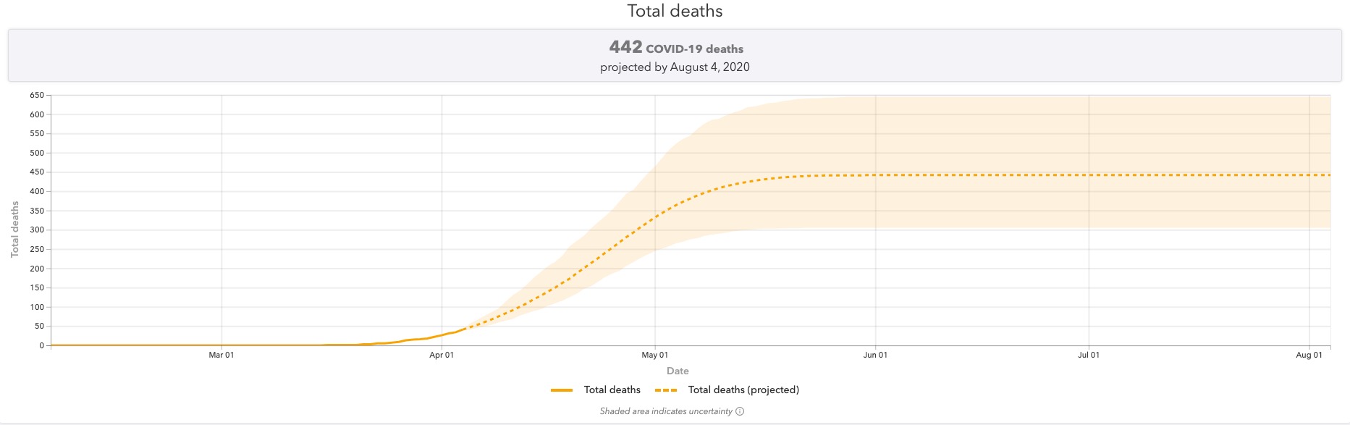Screen dimensions: 1350x425
Task: Click the "Jul 01" date axis label
Action: tap(1089, 355)
